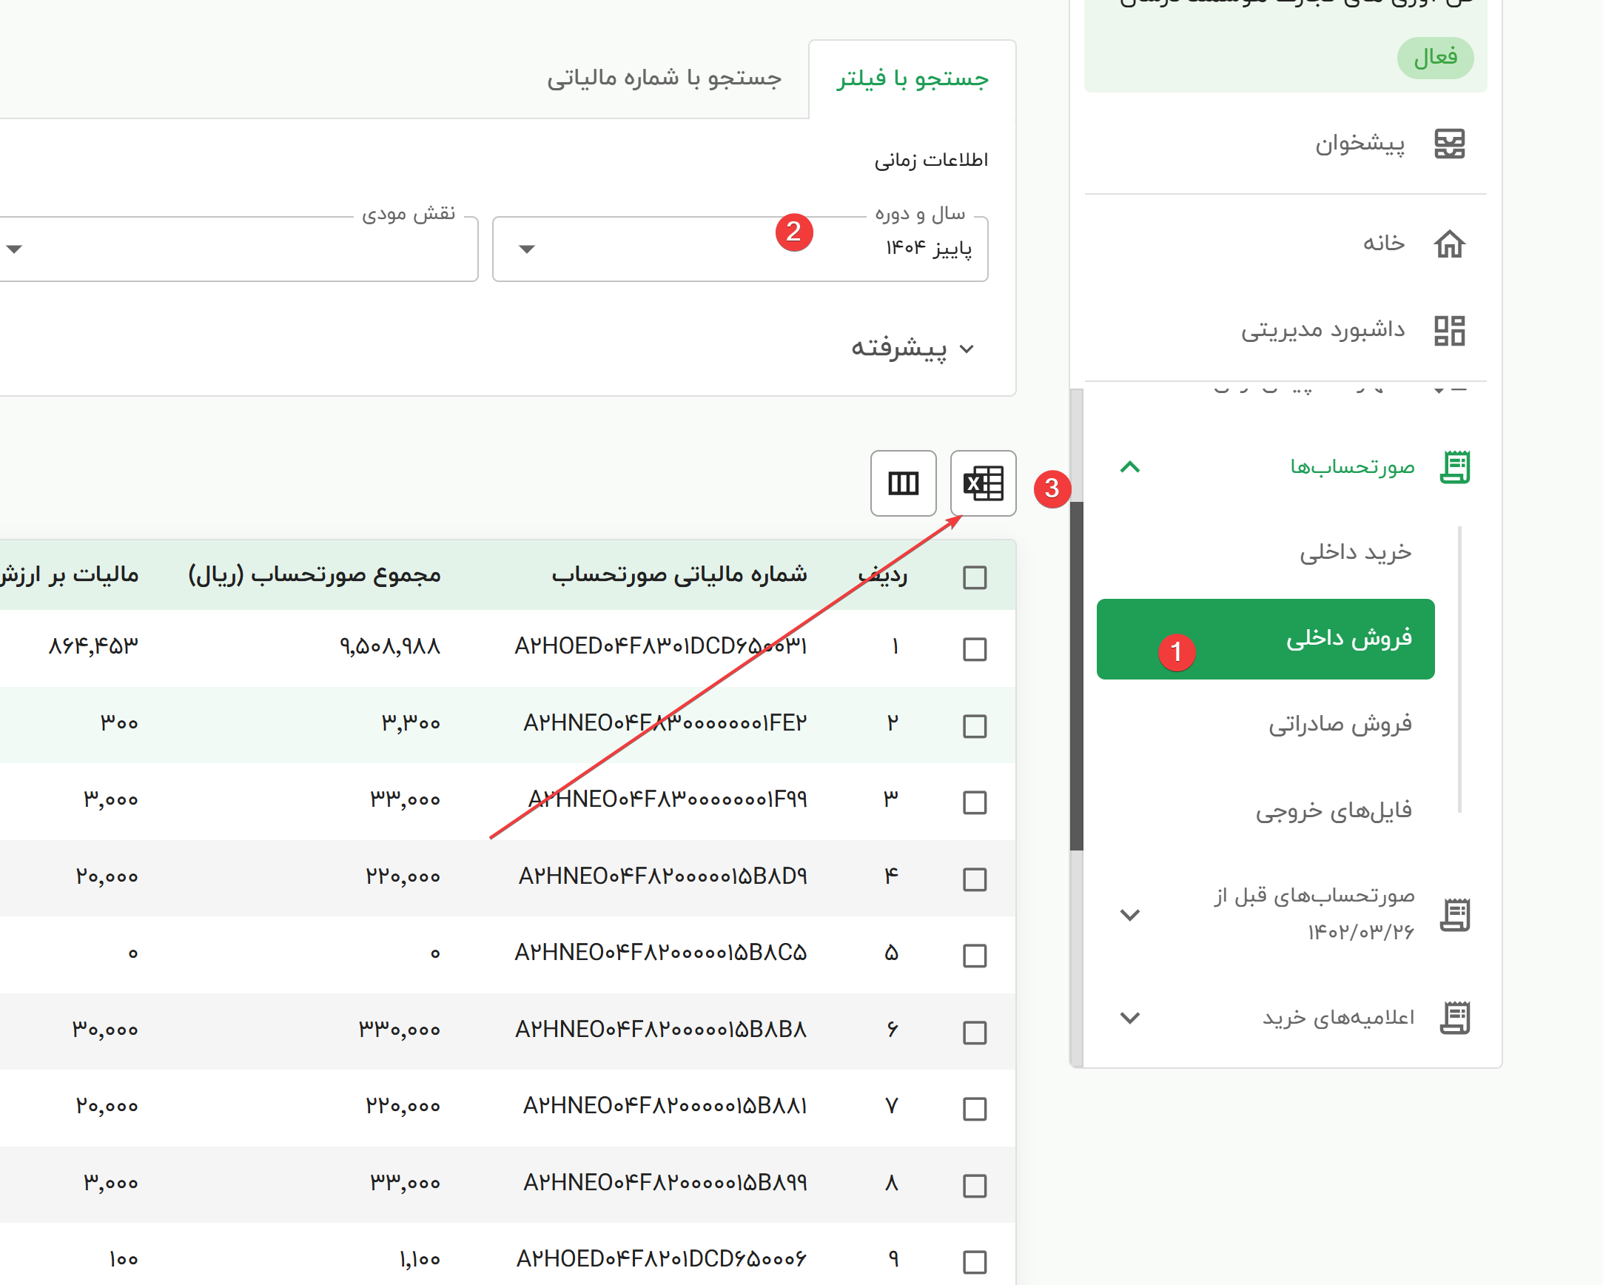This screenshot has width=1603, height=1285.
Task: Select the checkbox for row ۵
Action: click(974, 955)
